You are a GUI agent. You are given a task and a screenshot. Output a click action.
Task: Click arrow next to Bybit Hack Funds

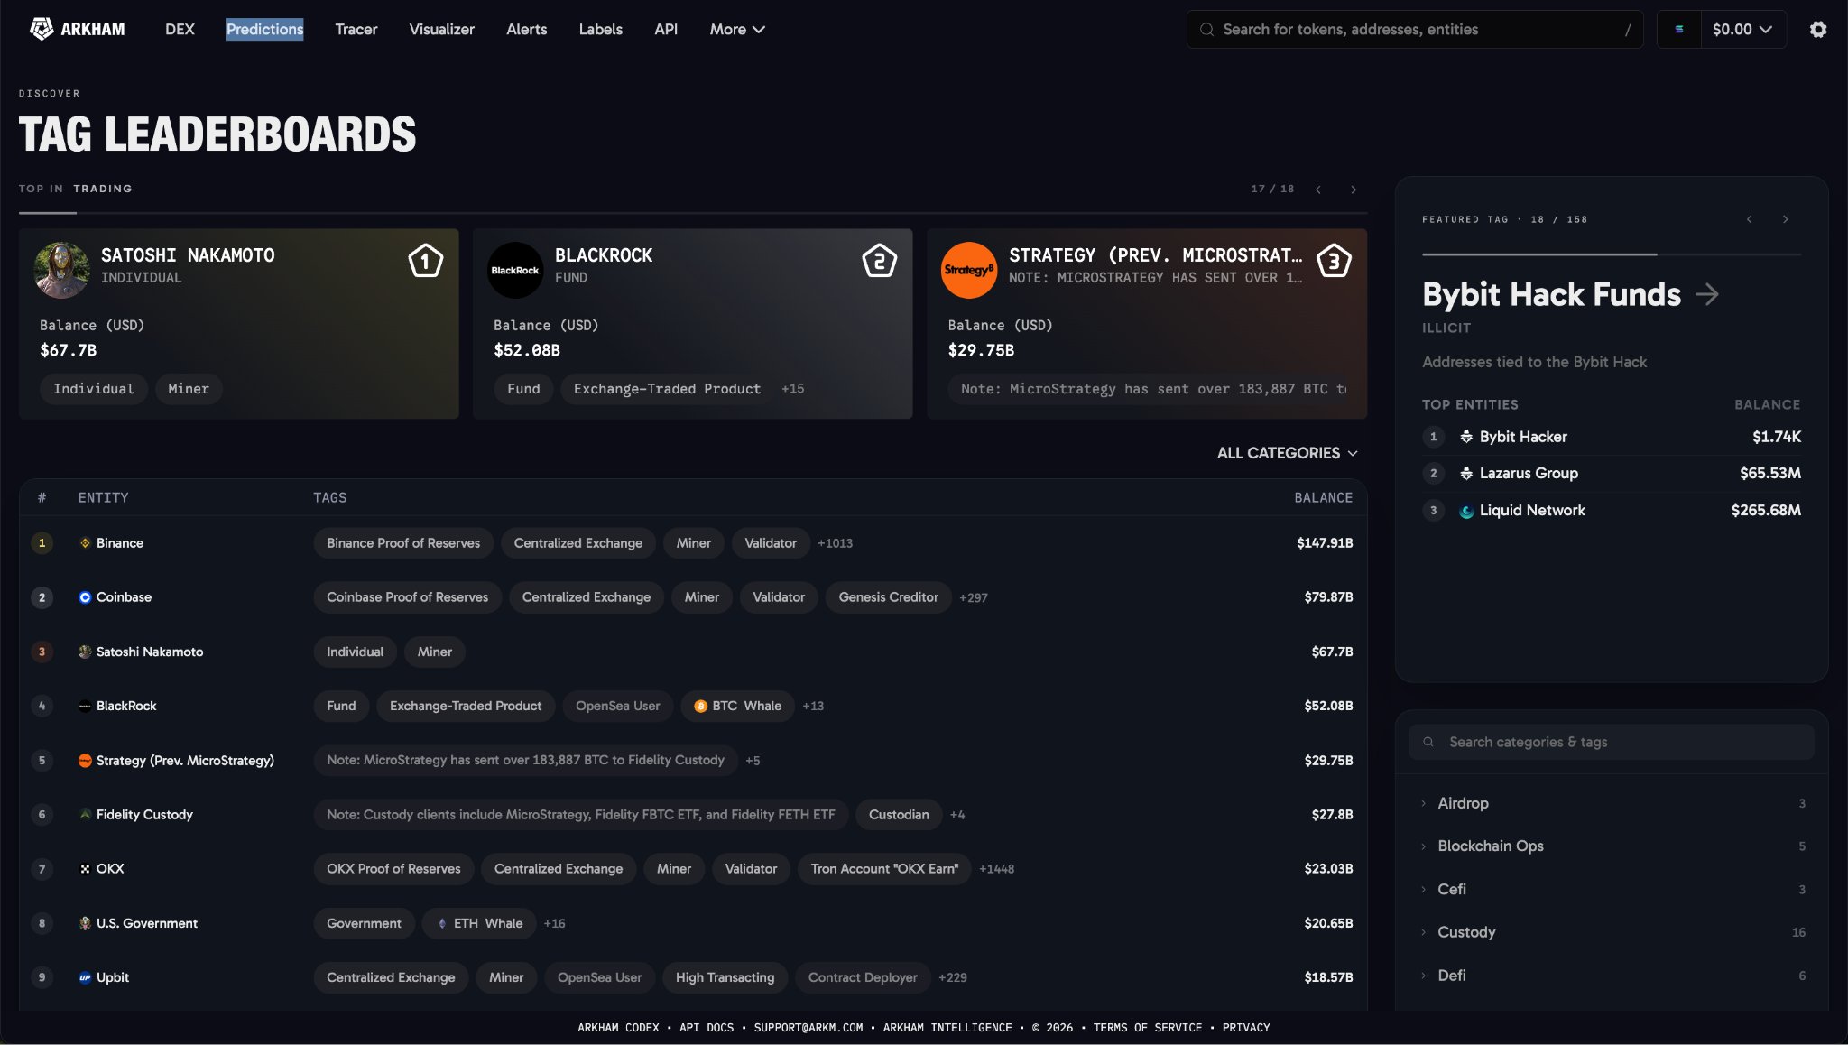pyautogui.click(x=1707, y=294)
